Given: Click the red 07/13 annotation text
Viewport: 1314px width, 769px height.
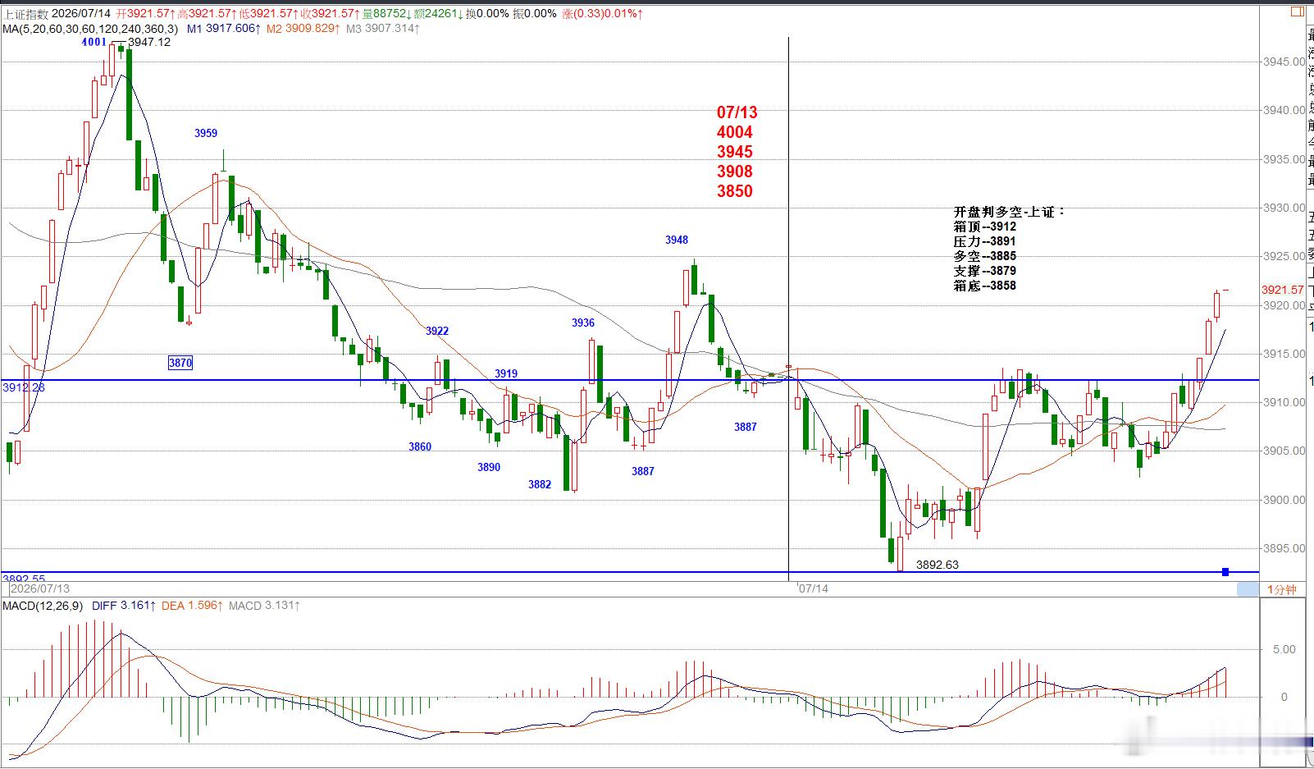Looking at the screenshot, I should (737, 112).
